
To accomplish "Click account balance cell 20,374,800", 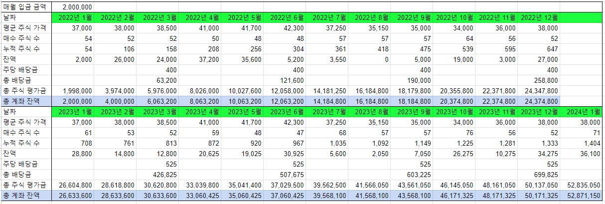I will 454,101.
